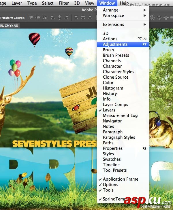Choose Actions in Window menu

point(123,39)
